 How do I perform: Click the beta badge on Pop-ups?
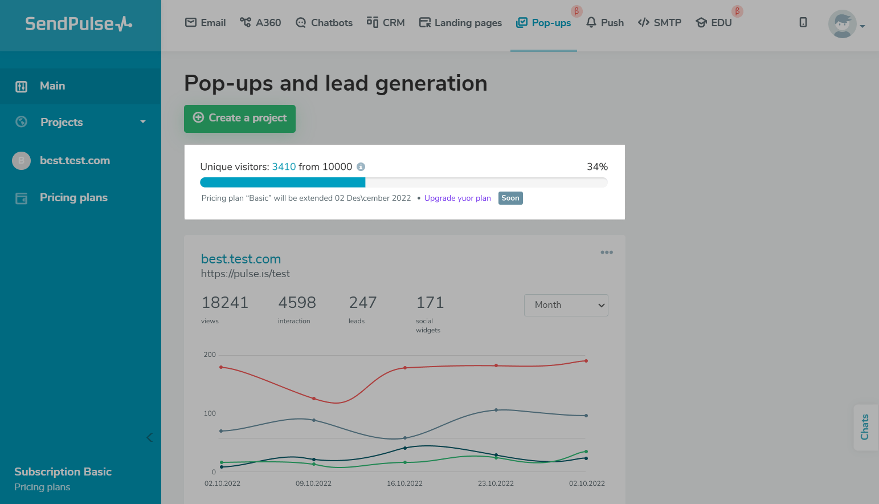point(577,11)
